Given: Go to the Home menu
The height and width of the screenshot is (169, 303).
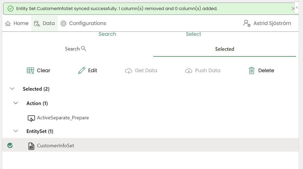Looking at the screenshot, I should point(17,23).
